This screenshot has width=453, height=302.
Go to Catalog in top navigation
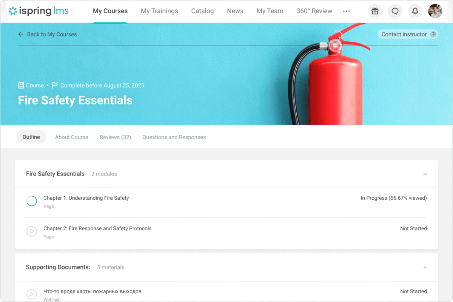(x=202, y=11)
